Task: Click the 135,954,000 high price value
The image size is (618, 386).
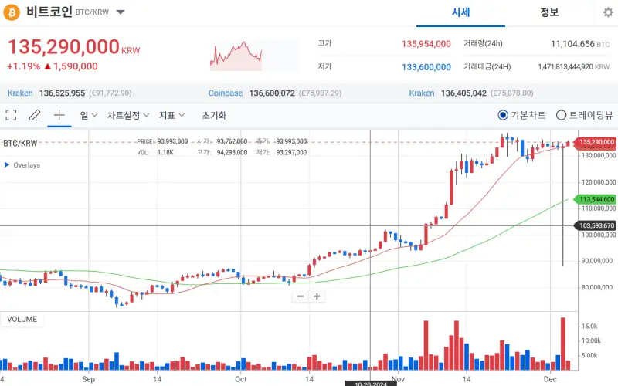Action: (426, 44)
